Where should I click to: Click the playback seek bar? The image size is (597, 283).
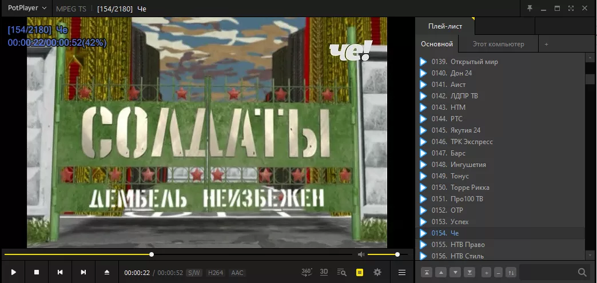tap(178, 254)
